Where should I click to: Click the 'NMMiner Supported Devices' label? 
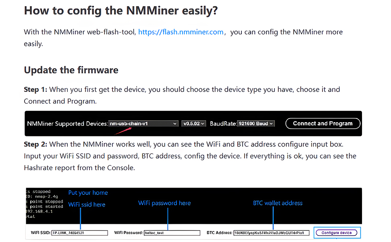(x=67, y=124)
